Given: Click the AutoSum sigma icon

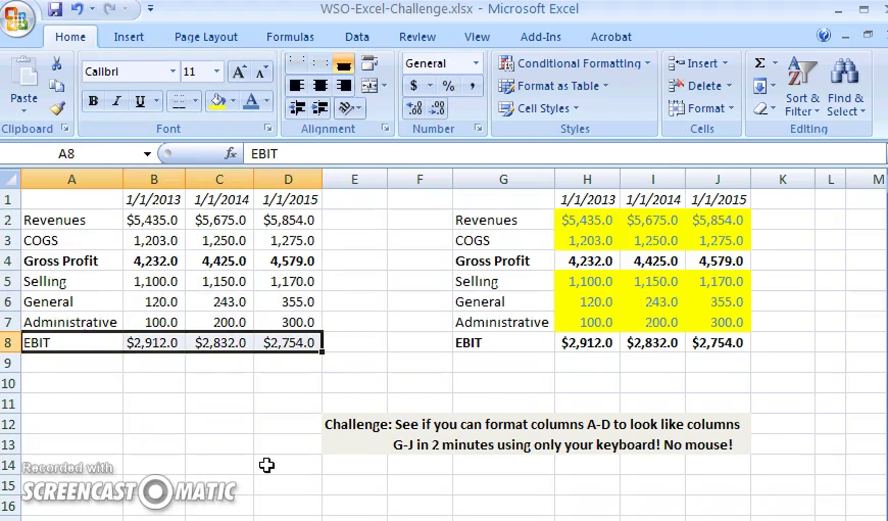Looking at the screenshot, I should click(x=759, y=63).
